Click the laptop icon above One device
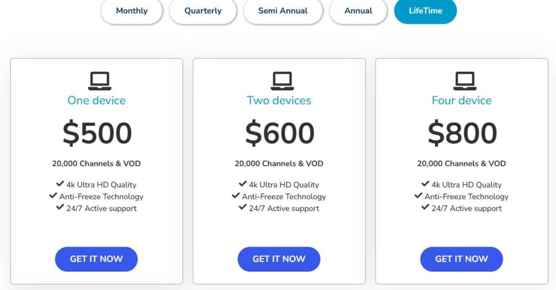The width and height of the screenshot is (556, 290). (99, 81)
